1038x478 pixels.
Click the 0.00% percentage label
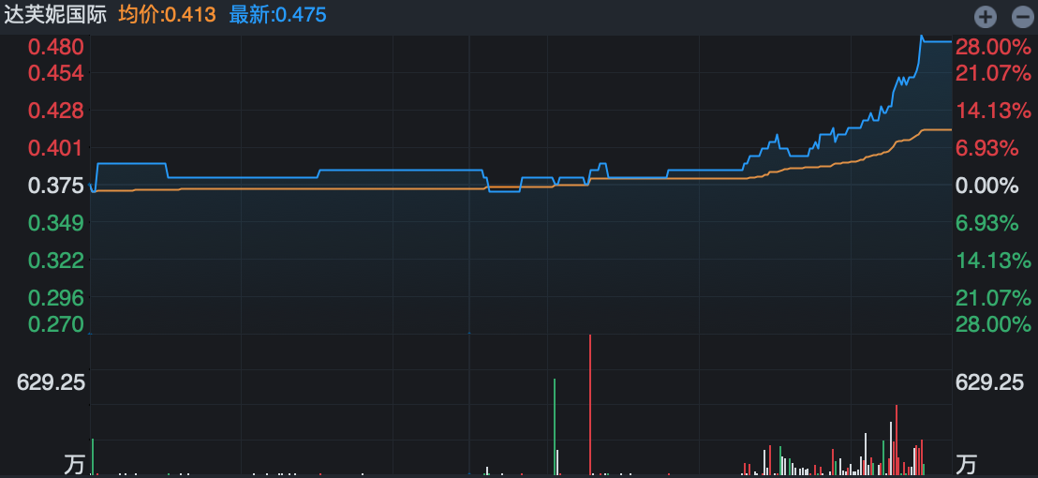pyautogui.click(x=987, y=186)
